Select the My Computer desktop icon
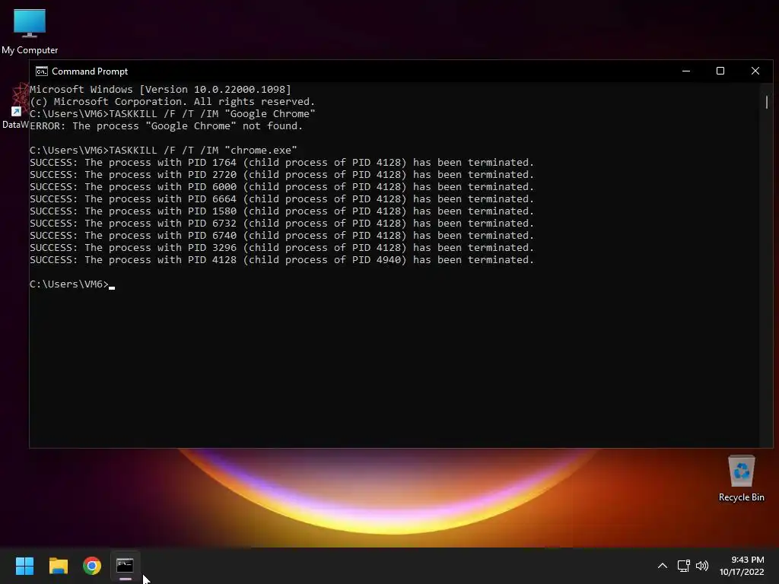779x584 pixels. pos(30,32)
